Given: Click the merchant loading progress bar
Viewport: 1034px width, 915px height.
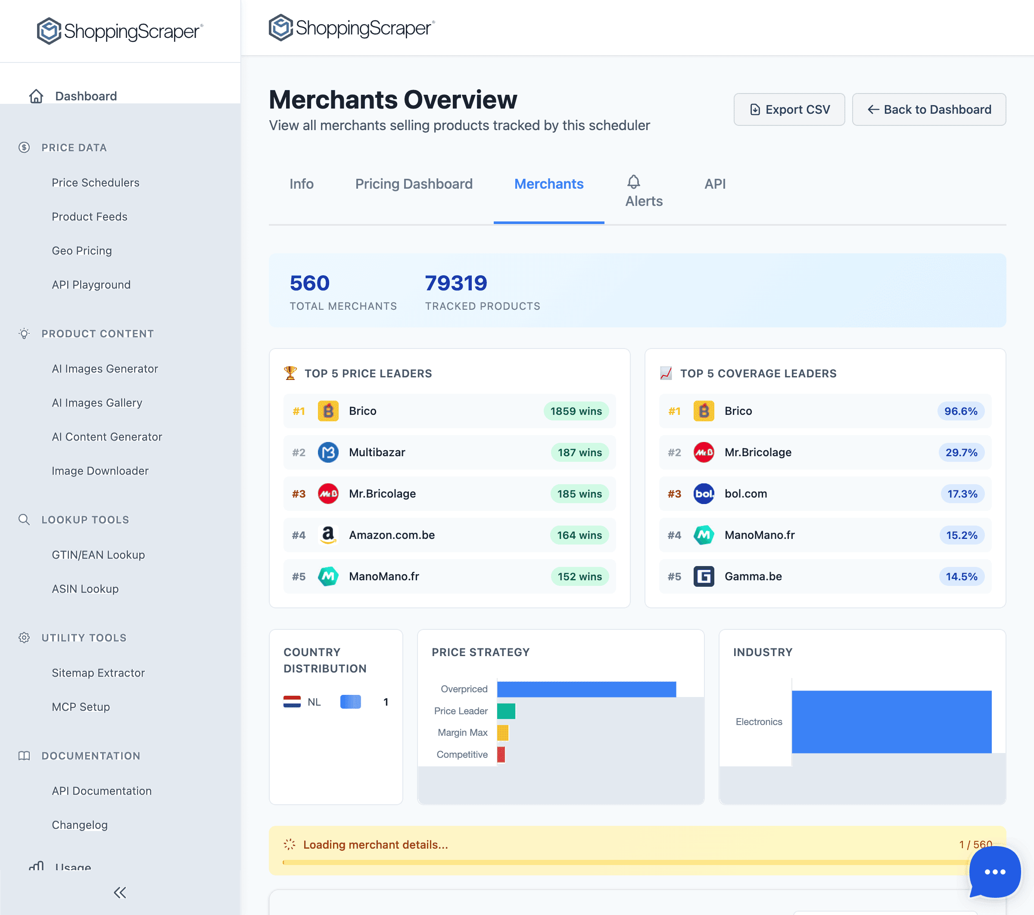Looking at the screenshot, I should [637, 862].
